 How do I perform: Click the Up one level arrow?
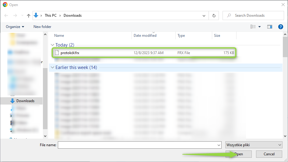tap(29, 16)
